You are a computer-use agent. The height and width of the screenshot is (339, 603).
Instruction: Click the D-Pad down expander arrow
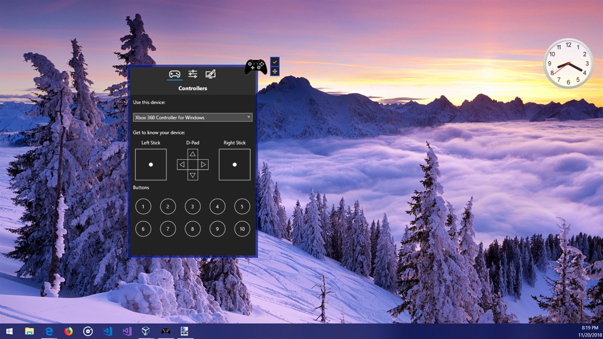tap(192, 176)
